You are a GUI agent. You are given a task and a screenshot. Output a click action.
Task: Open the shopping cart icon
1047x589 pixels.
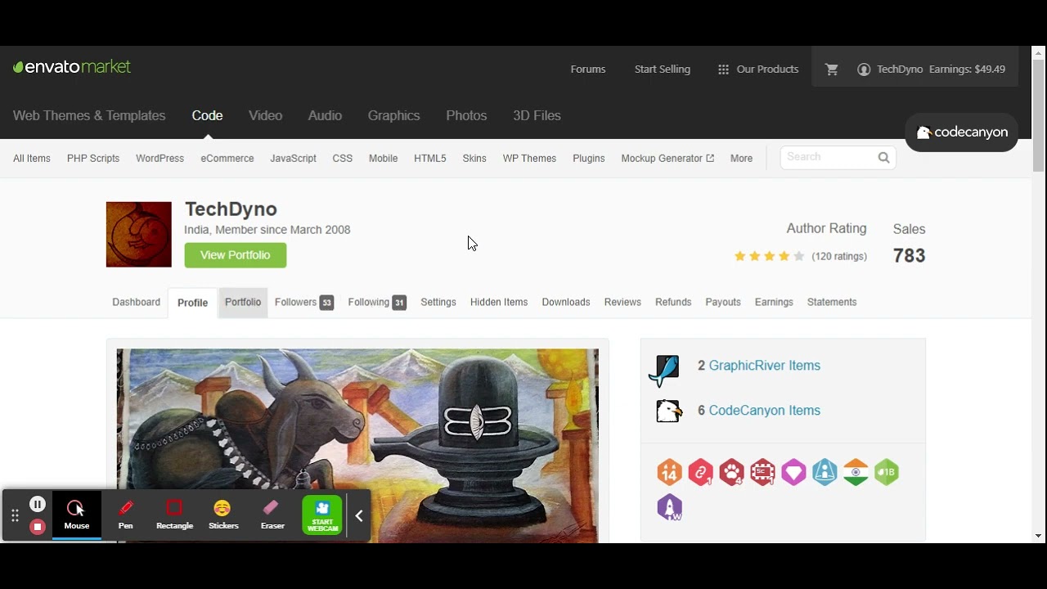point(832,70)
